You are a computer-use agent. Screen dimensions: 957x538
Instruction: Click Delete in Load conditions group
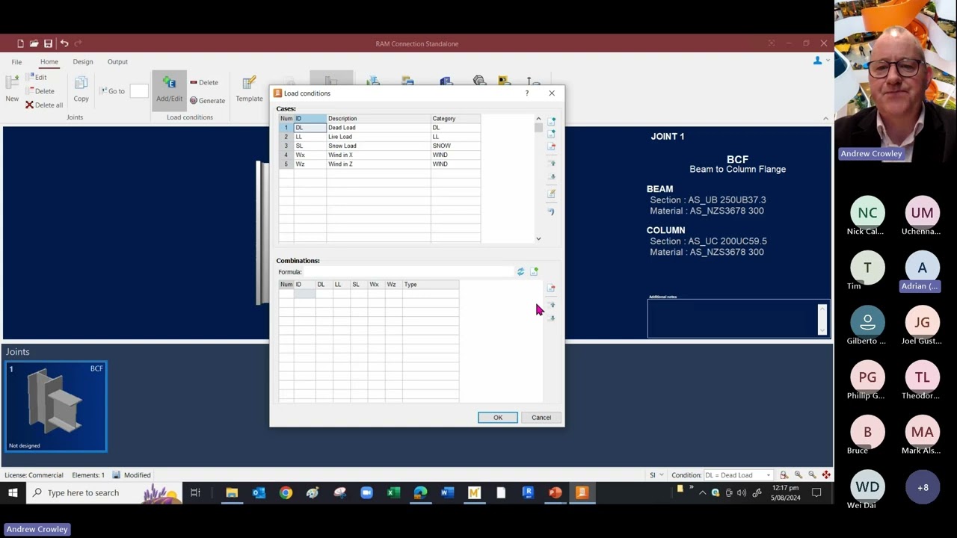click(x=204, y=82)
